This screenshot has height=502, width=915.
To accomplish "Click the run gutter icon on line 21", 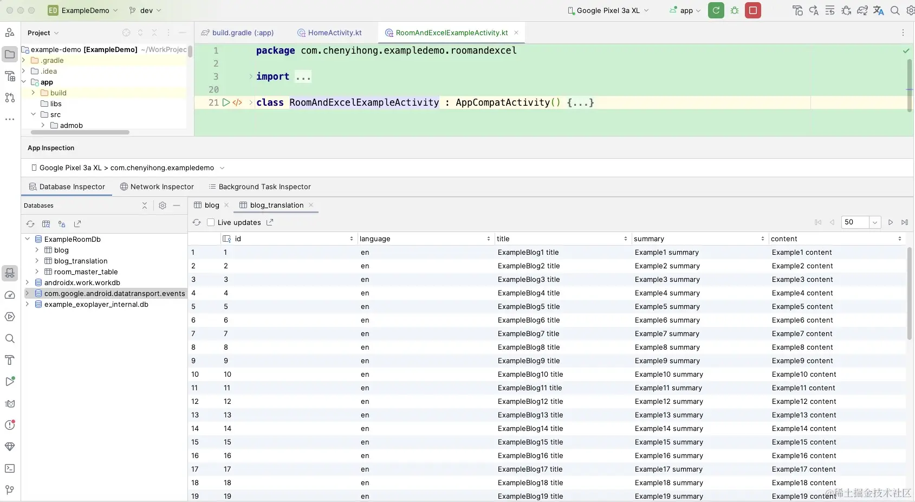I will click(x=226, y=102).
